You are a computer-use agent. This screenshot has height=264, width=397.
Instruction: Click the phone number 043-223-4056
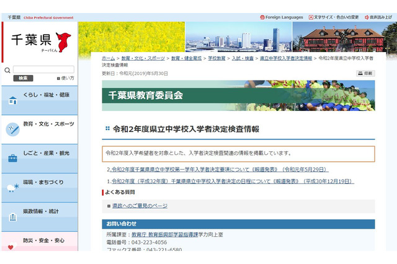click(x=149, y=242)
